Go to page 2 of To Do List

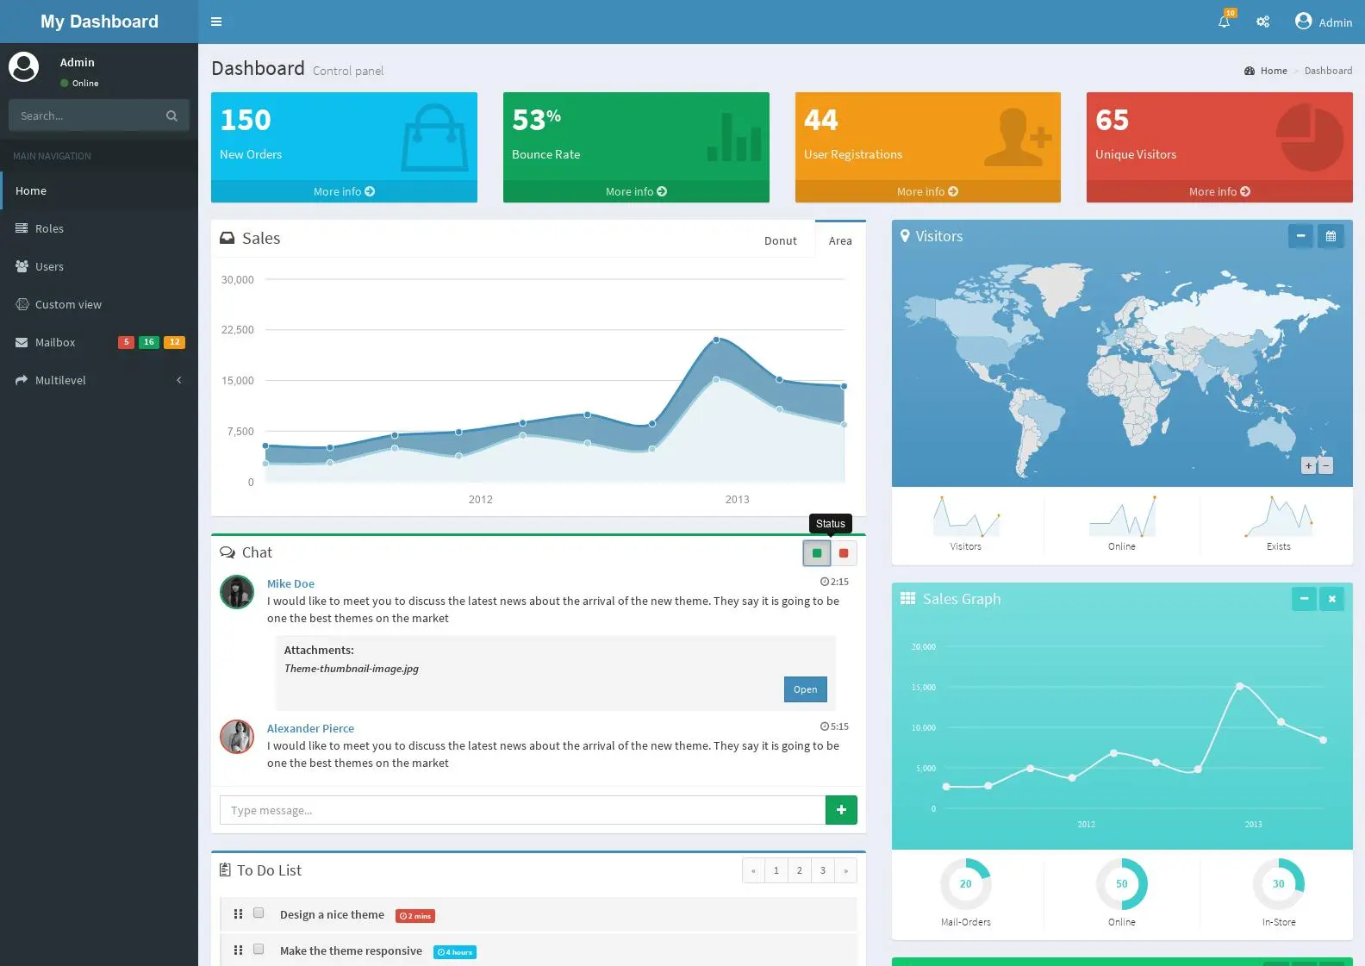click(x=799, y=870)
